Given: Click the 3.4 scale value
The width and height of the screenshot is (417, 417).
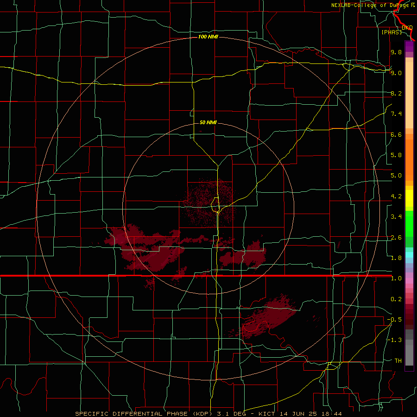Looking at the screenshot, I should [396, 217].
